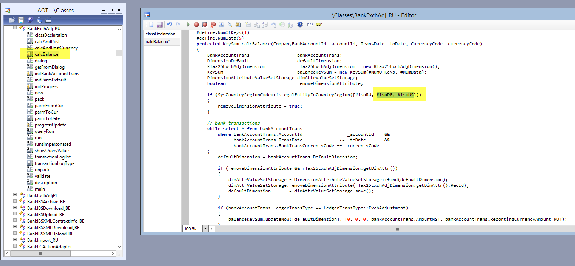575x266 pixels.
Task: Expand the BankImport_RU class node
Action: (x=15, y=240)
